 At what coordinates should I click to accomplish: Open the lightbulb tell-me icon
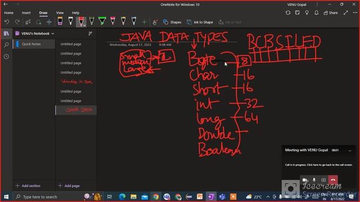pyautogui.click(x=307, y=13)
